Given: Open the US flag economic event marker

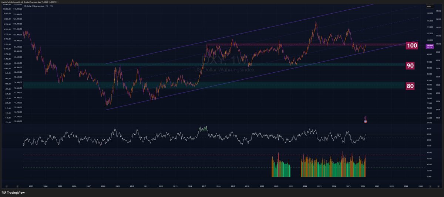Looking at the screenshot, I should [x=366, y=121].
